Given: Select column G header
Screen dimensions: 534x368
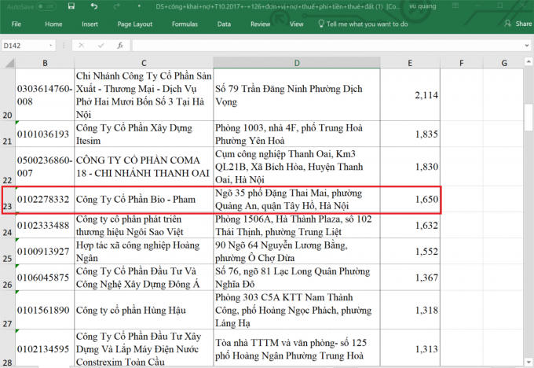Looking at the screenshot, I should point(504,63).
